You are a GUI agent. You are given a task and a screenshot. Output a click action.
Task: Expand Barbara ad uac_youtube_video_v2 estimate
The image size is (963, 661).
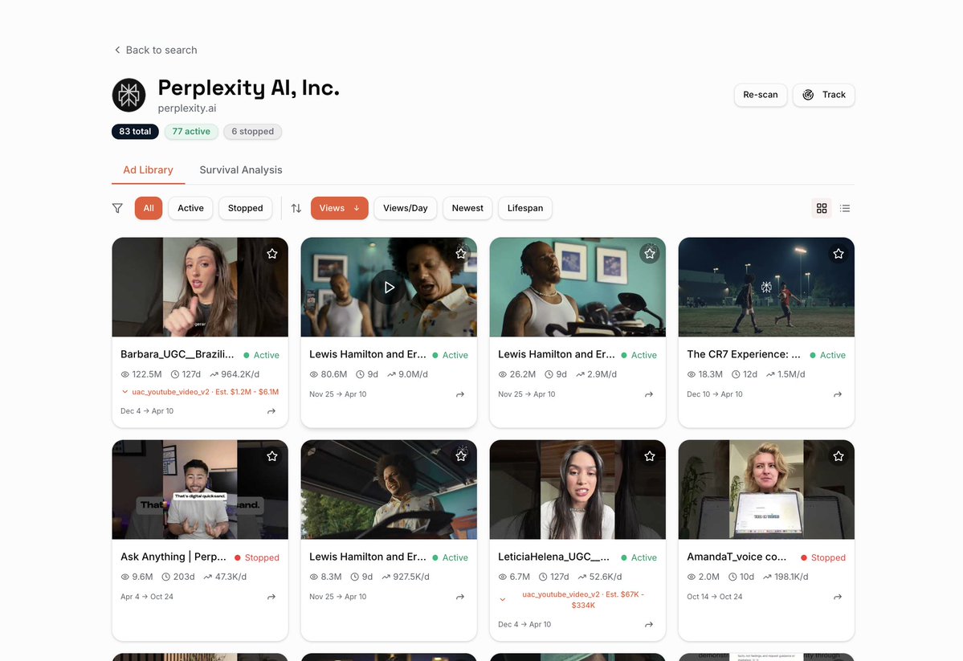(x=200, y=392)
